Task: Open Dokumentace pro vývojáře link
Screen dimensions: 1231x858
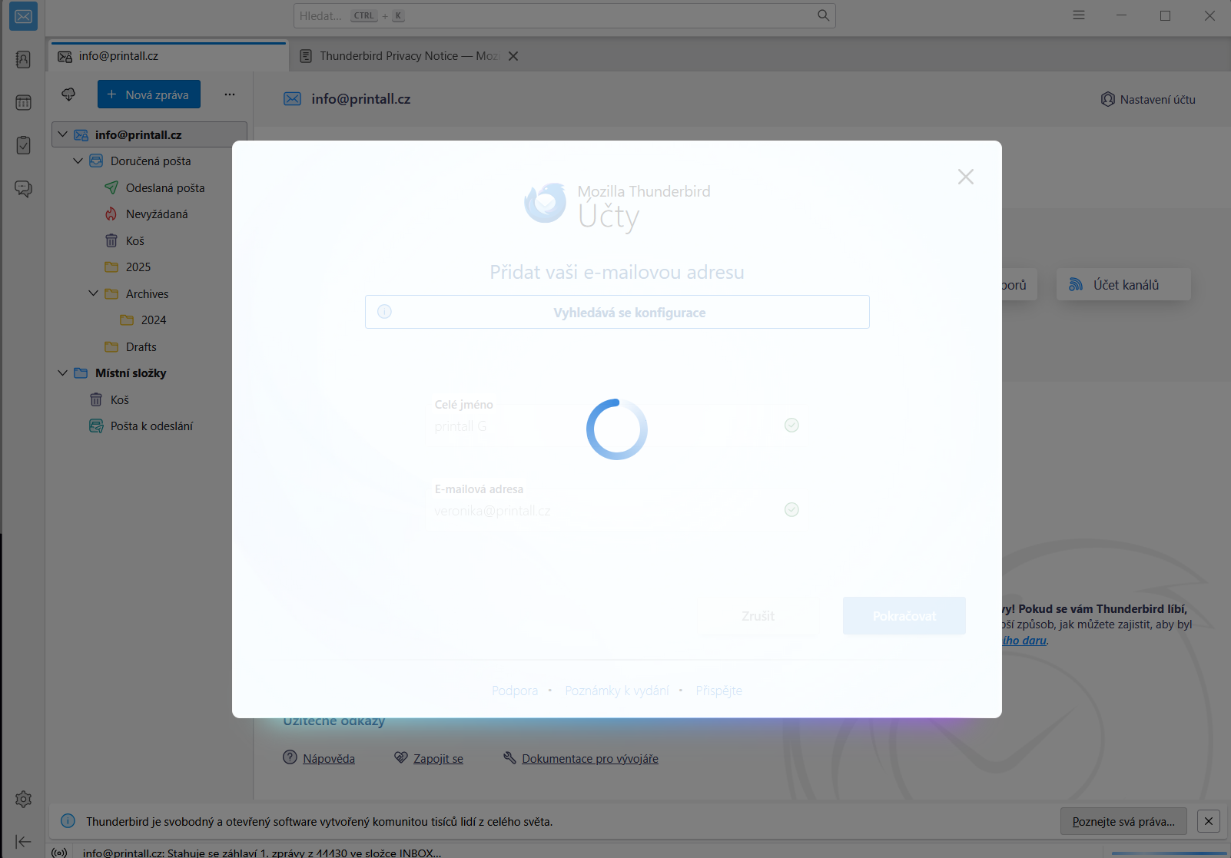Action: (x=590, y=758)
